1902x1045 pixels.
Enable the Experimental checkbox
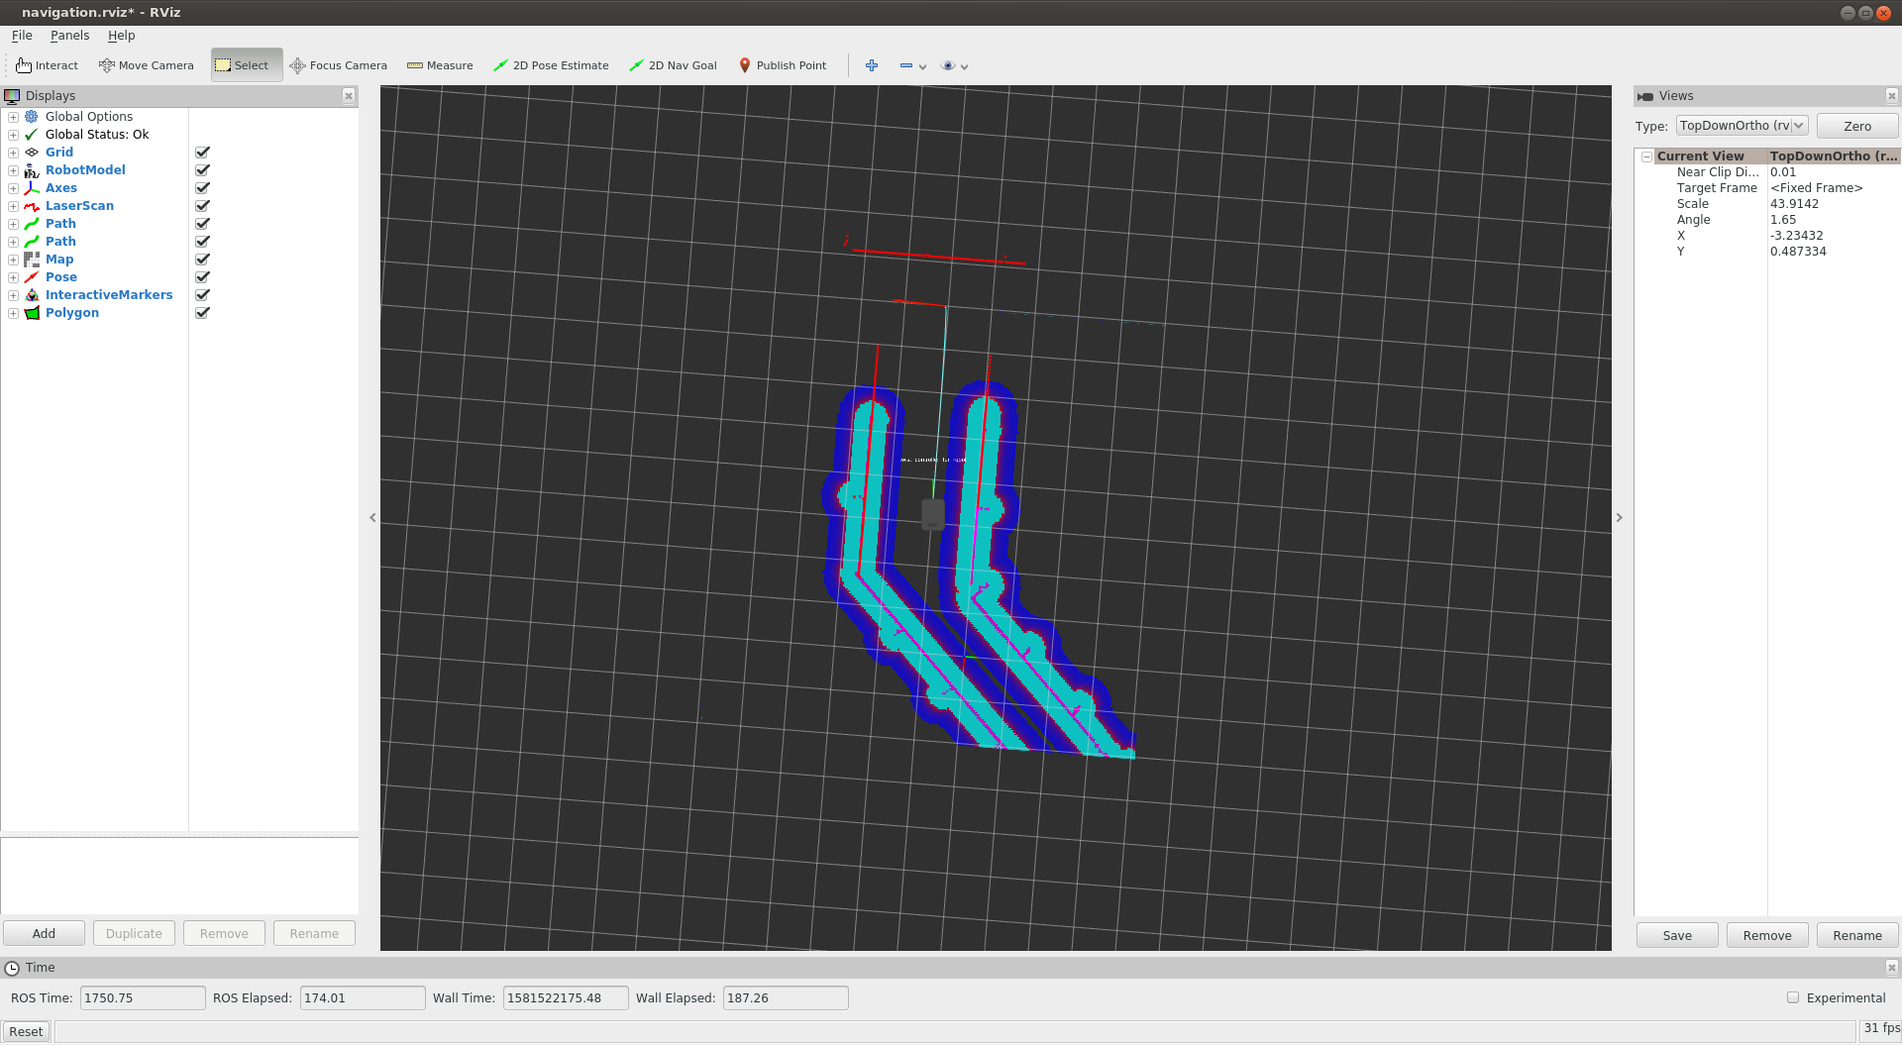(1793, 997)
